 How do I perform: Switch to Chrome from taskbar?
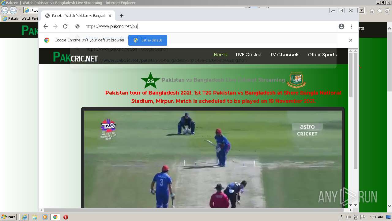[55, 217]
